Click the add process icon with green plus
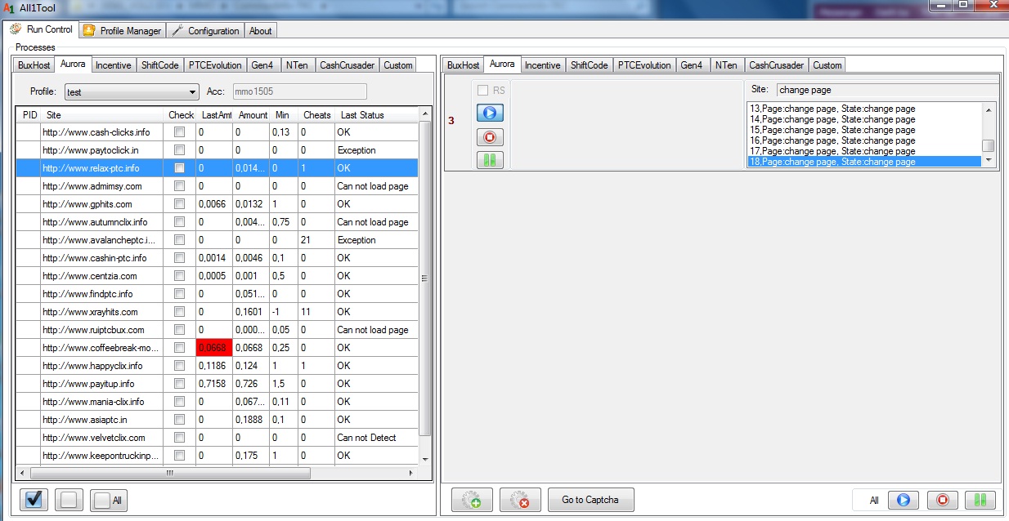 tap(471, 500)
